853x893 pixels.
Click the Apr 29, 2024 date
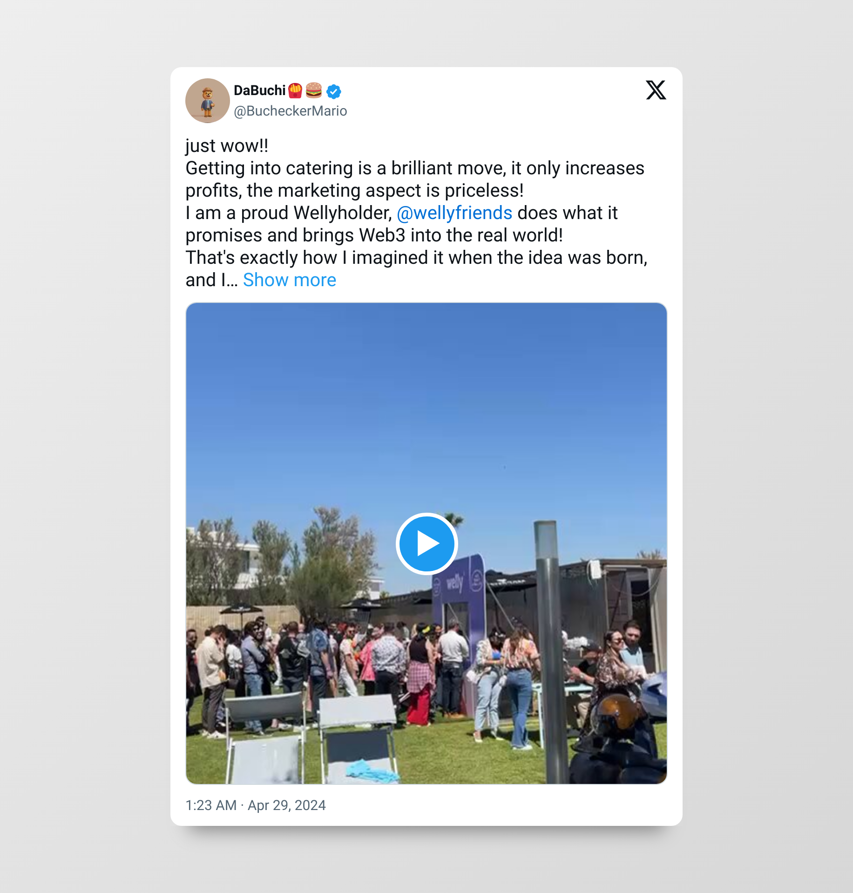(287, 805)
